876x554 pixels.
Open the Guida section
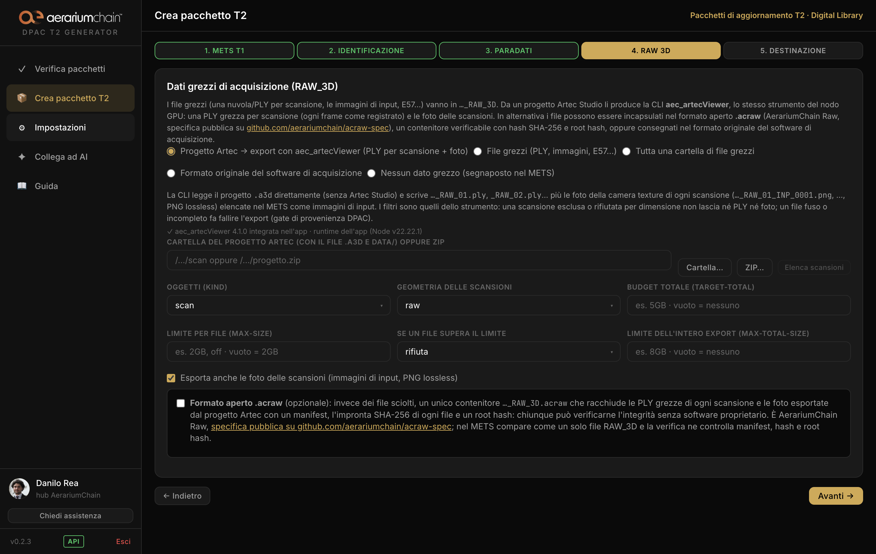point(71,186)
